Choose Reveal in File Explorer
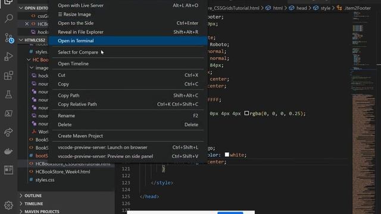The image size is (381, 214). 128,32
